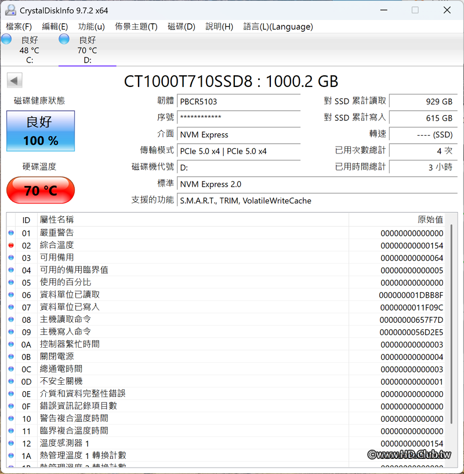This screenshot has width=464, height=474.
Task: Click the ID column header
Action: [x=26, y=220]
